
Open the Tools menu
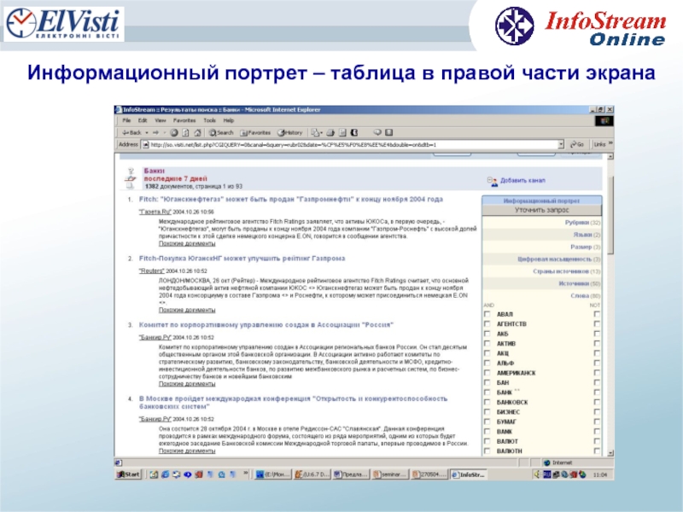click(209, 120)
